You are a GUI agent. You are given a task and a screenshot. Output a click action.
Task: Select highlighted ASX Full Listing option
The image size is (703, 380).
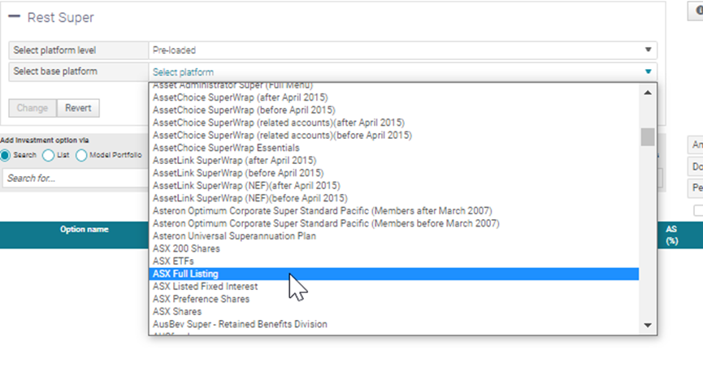tap(393, 274)
